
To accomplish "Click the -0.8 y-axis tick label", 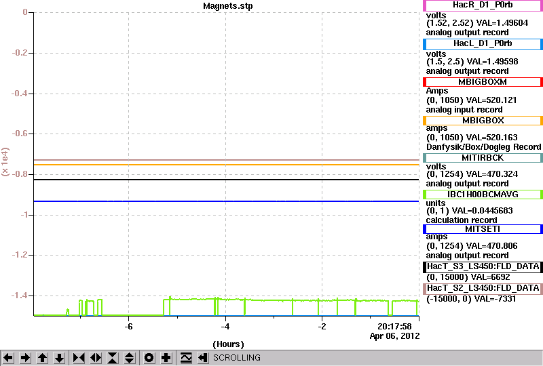I will click(20, 174).
